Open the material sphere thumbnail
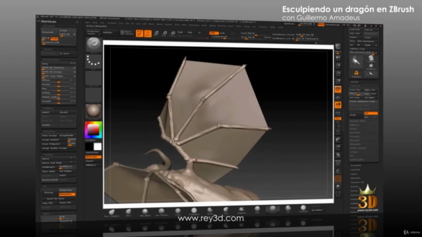This screenshot has width=422, height=237. click(x=94, y=111)
